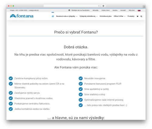Screen dimensions: 152x129
Task: Click the checkmark beside Sme stabilný a silný
Action: (x=81, y=95)
